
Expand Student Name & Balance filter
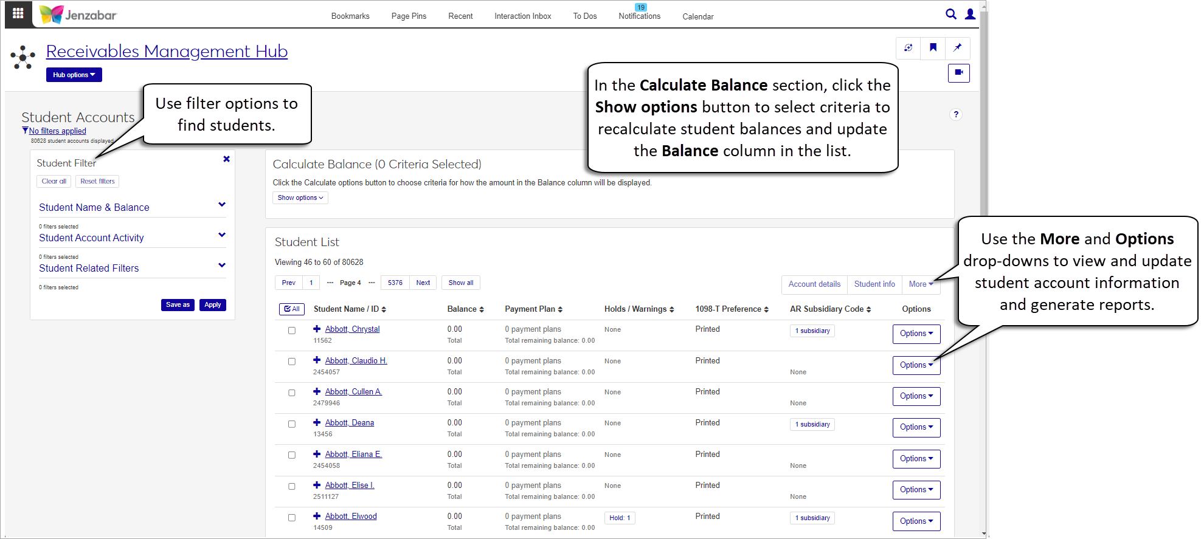[222, 205]
